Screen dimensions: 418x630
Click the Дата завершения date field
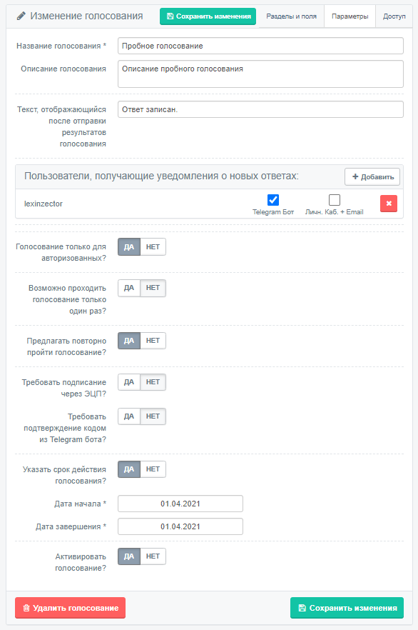(180, 526)
